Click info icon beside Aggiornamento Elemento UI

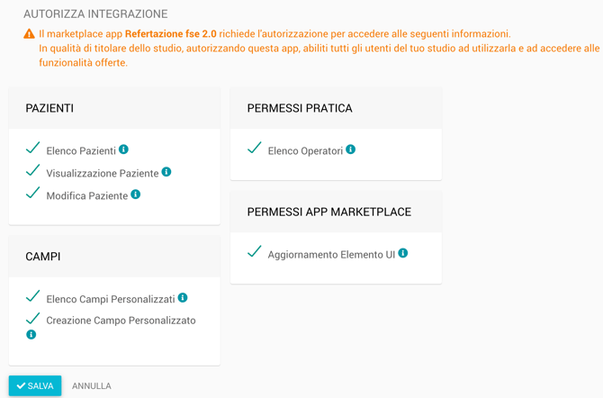[x=403, y=254]
